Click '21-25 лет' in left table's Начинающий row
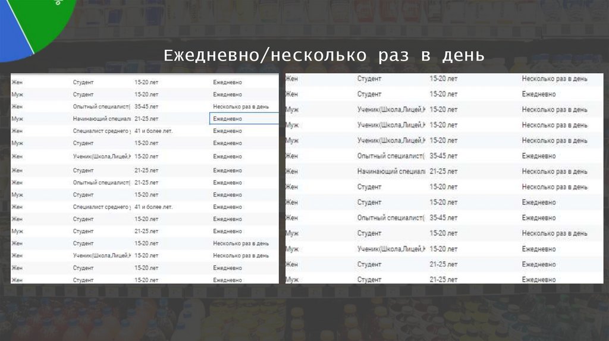Viewport: 609px width, 341px height. click(146, 119)
